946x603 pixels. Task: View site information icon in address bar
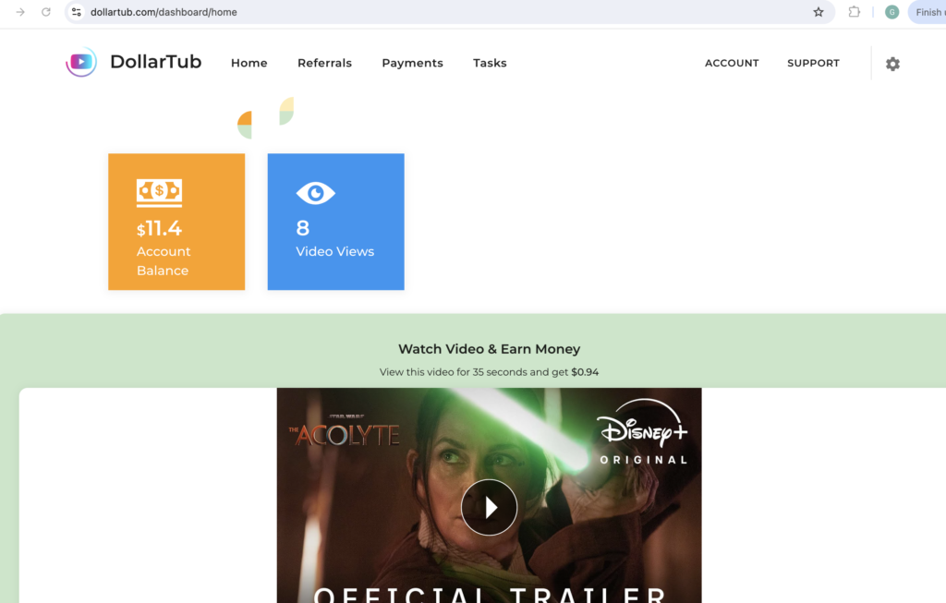[77, 12]
